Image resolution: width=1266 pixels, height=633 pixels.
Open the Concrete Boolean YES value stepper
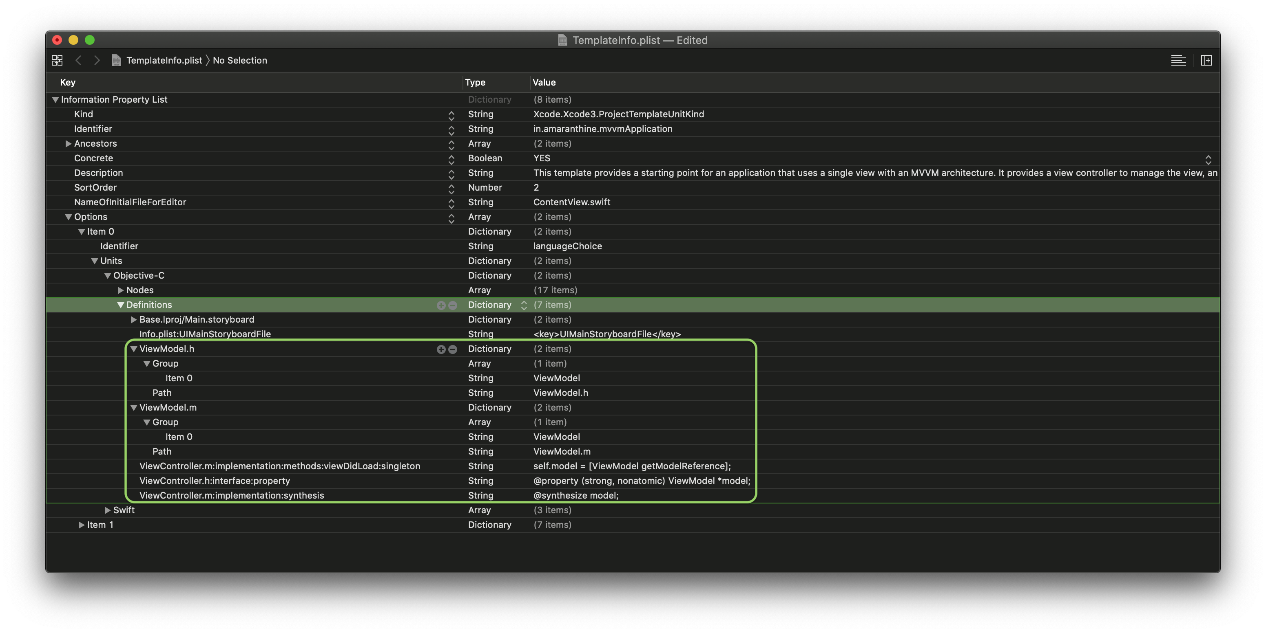[x=1208, y=160]
